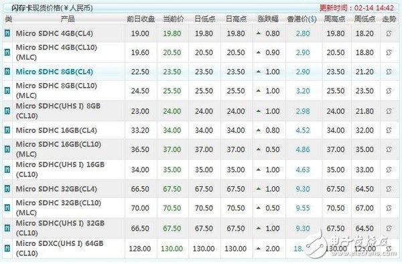Screen dimensions: 402x264
Task: Open trend chart icon for Micro SDHC 32GB(CL4)
Action: pyautogui.click(x=389, y=189)
